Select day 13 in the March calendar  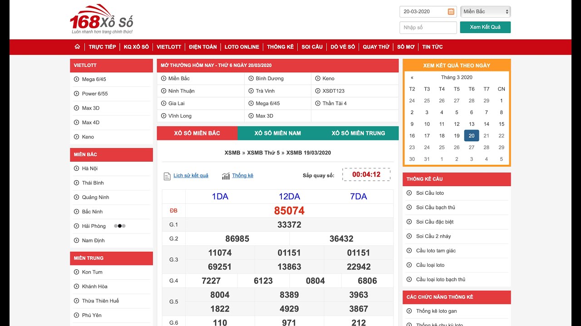click(472, 124)
